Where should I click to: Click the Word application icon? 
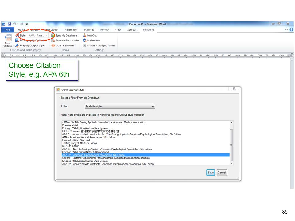(x=3, y=24)
